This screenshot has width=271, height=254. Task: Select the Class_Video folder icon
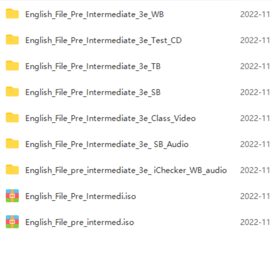point(12,117)
